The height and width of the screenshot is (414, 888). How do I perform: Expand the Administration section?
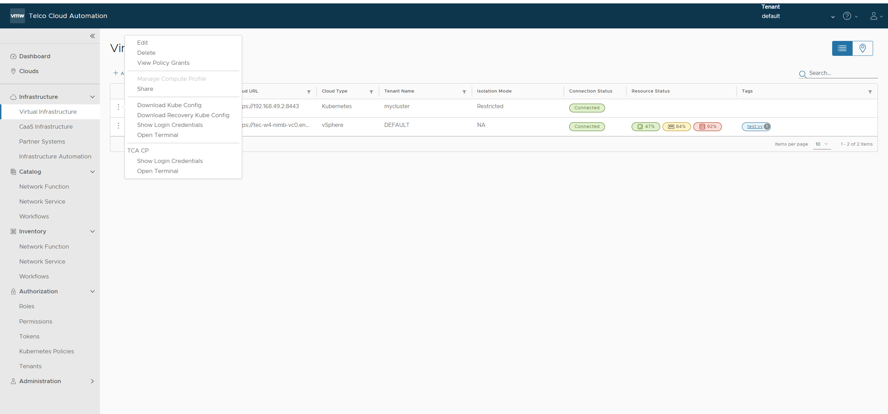(x=92, y=381)
